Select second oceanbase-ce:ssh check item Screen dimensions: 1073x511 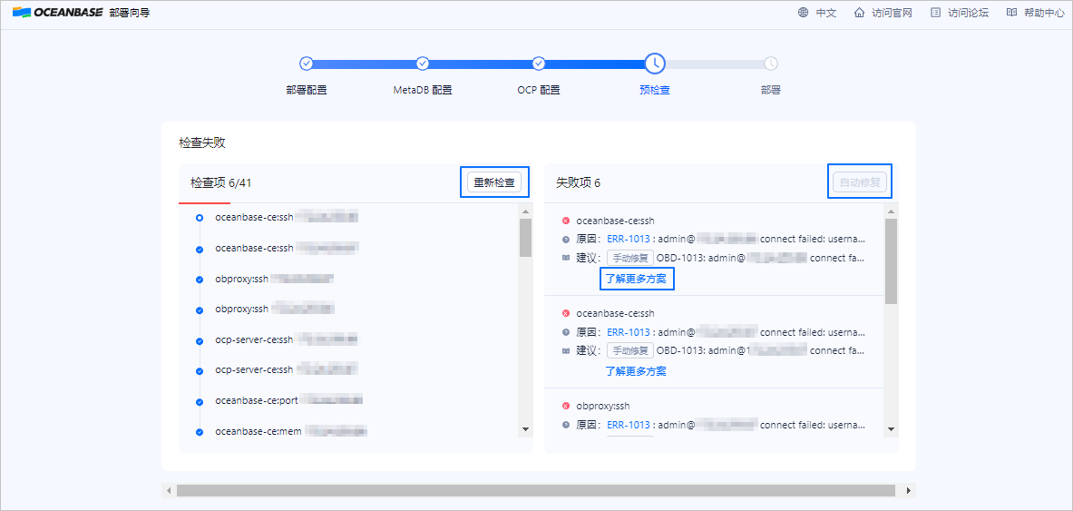(287, 247)
